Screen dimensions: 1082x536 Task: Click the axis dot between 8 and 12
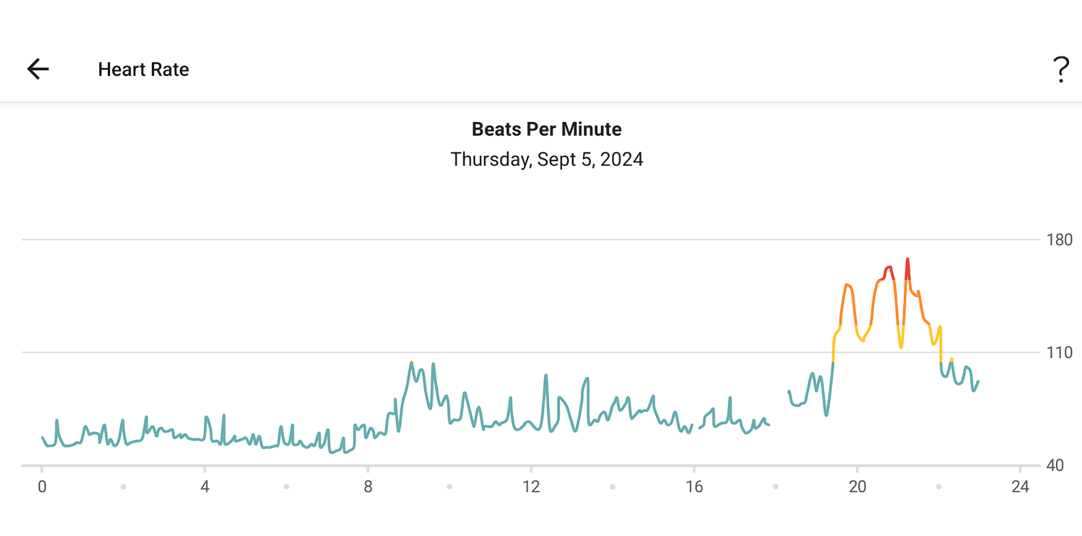click(449, 487)
